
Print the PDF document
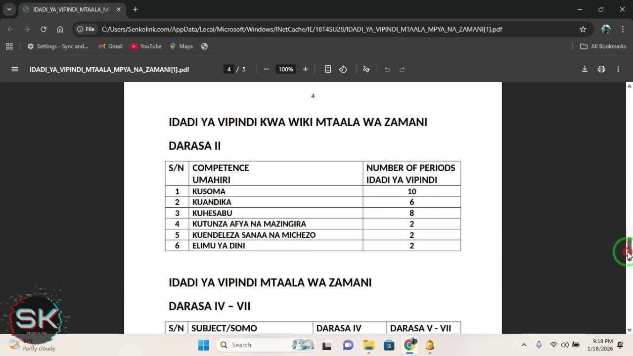[x=601, y=69]
